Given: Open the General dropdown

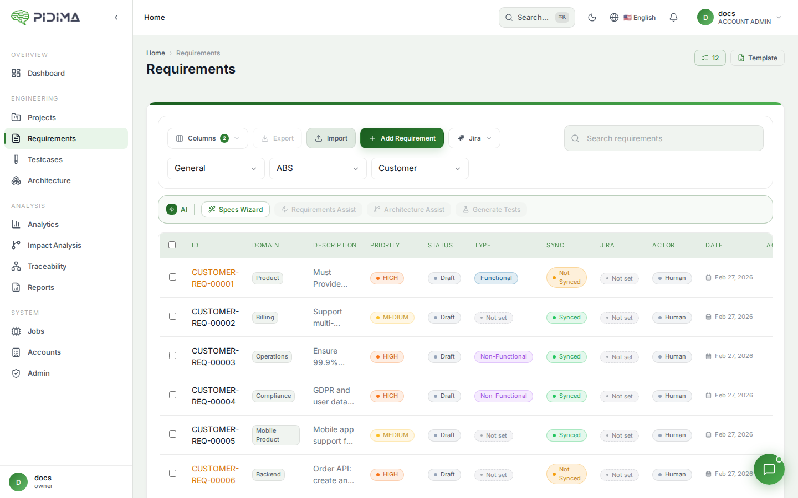Looking at the screenshot, I should [x=216, y=168].
